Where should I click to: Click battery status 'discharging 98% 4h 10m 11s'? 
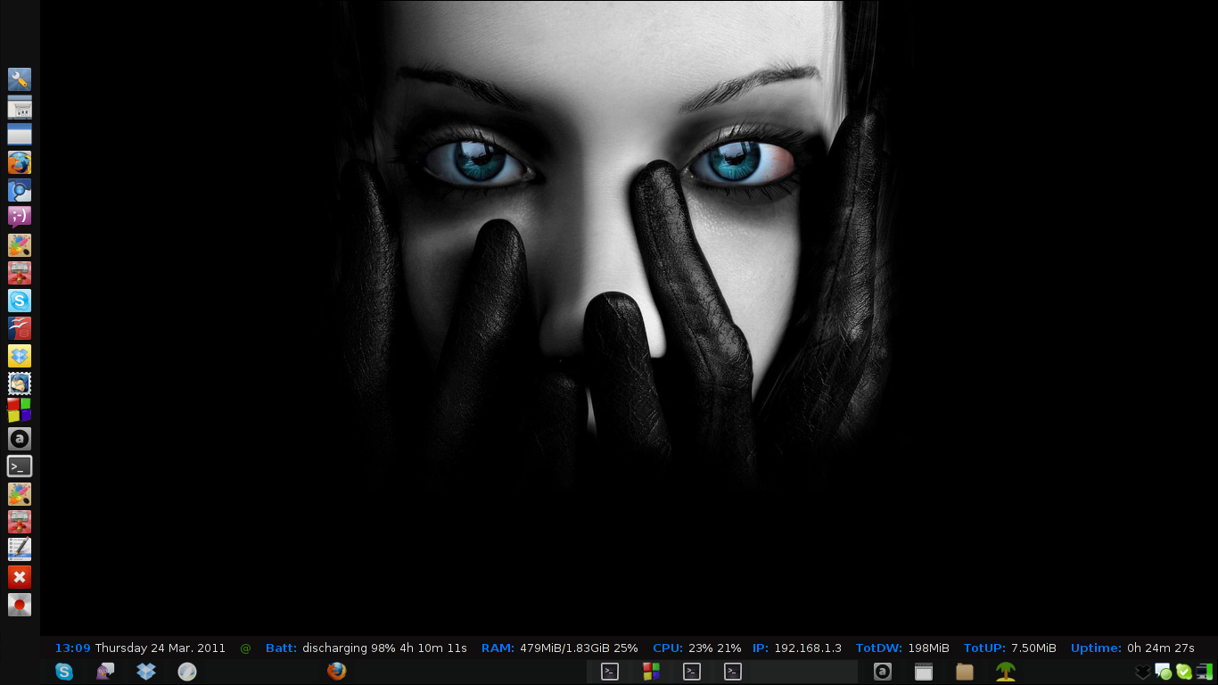(384, 648)
